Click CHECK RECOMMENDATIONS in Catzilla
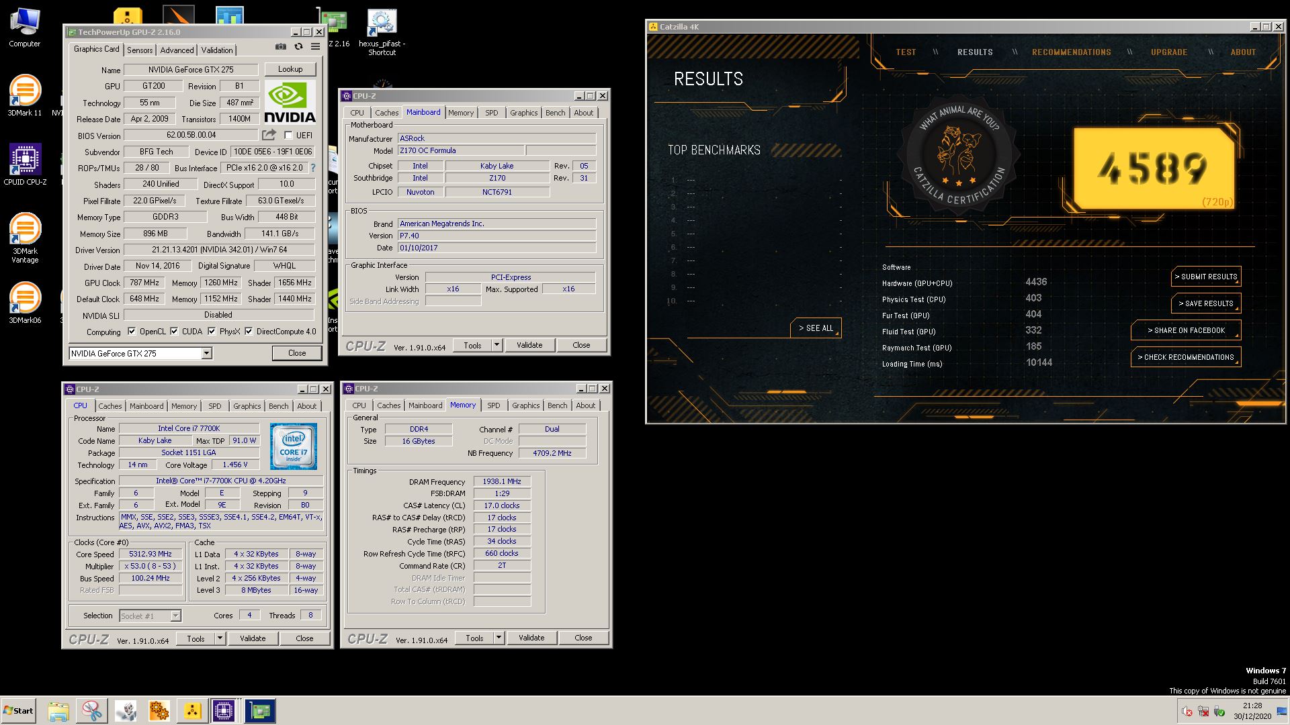1290x725 pixels. point(1186,357)
